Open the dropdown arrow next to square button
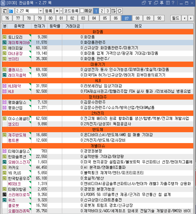Image resolution: width=196 pixels, height=214 pixels. (x=61, y=11)
